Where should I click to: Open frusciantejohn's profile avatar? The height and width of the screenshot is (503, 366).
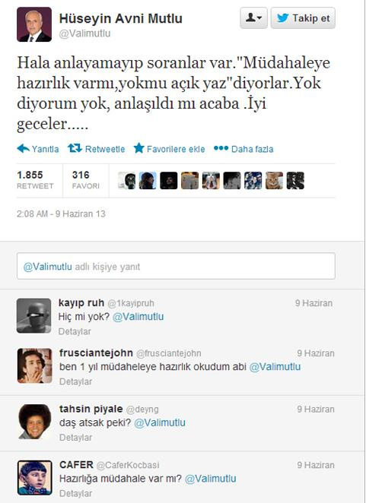pos(34,365)
